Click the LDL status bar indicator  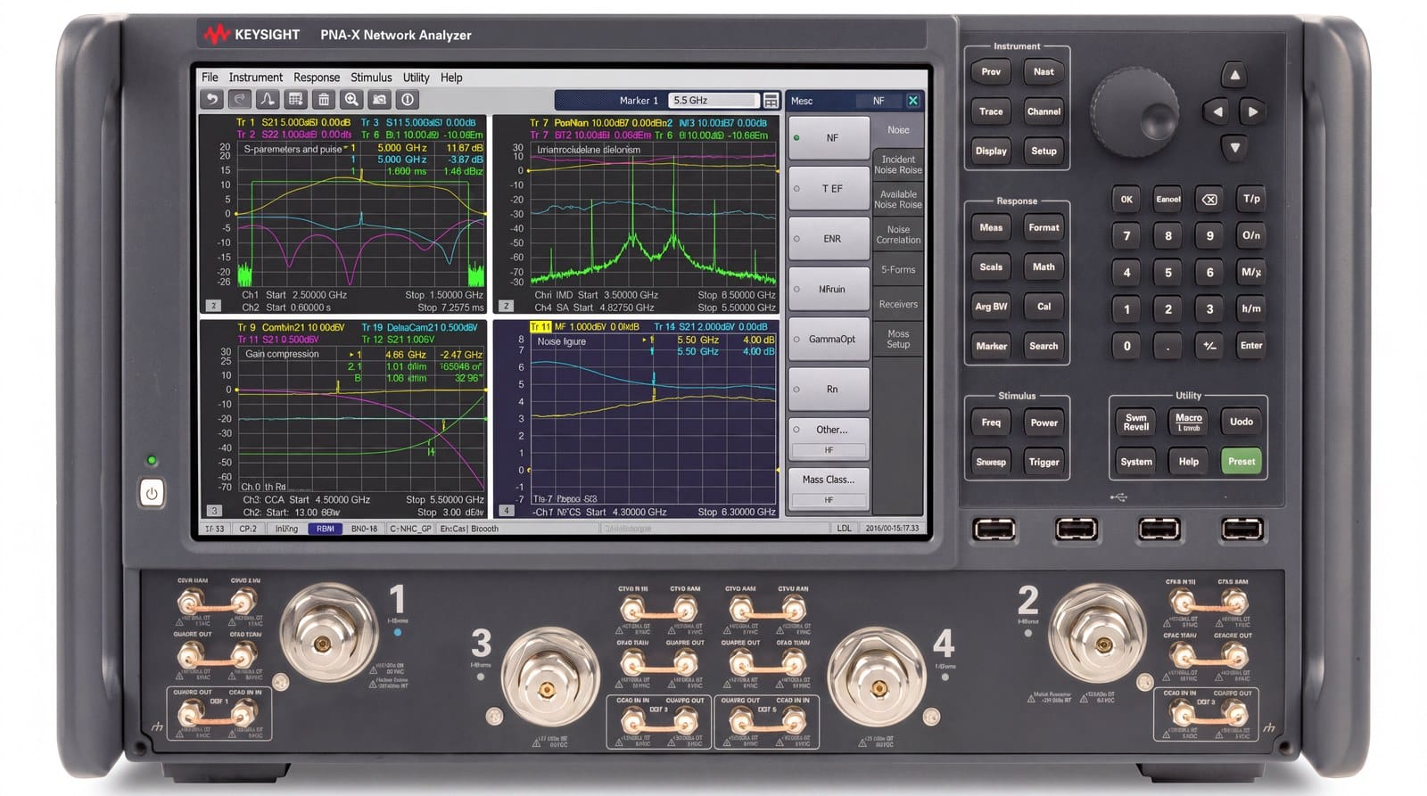click(x=844, y=529)
